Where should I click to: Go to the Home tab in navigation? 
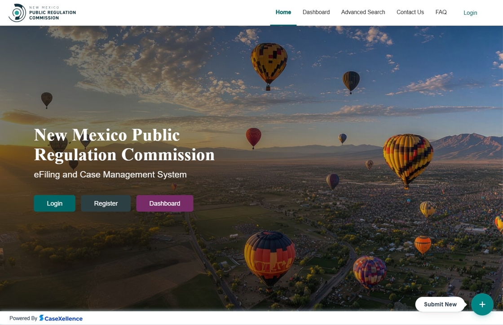(x=283, y=12)
